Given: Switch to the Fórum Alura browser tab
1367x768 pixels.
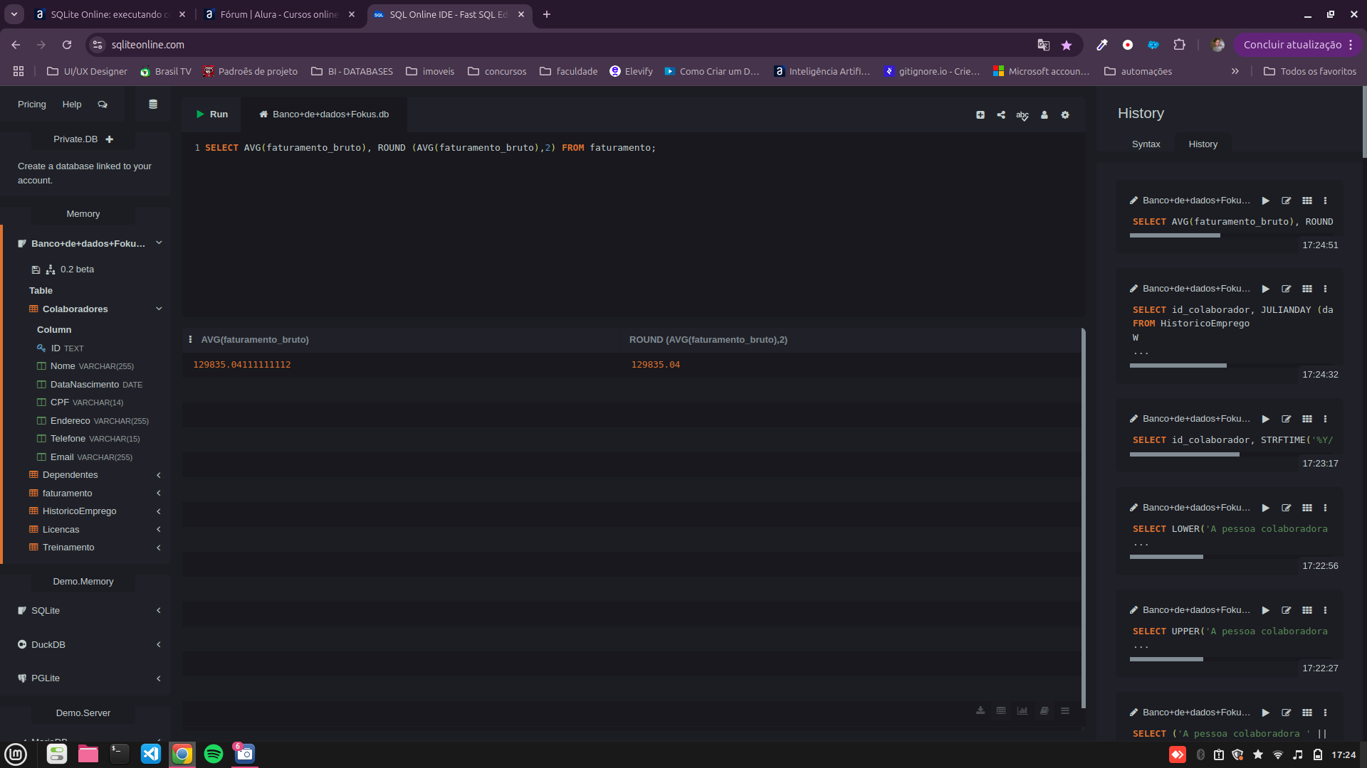Looking at the screenshot, I should coord(279,15).
